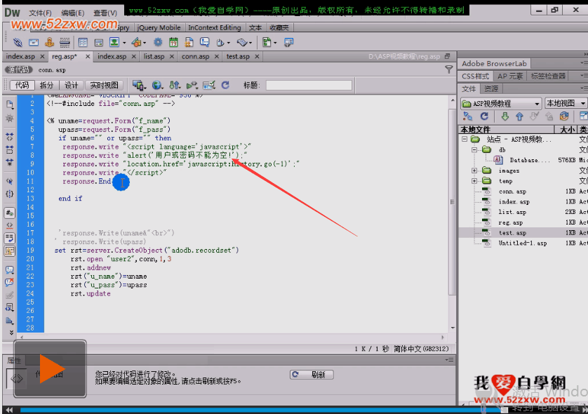Open the 本地视图 view dropdown
588x414 pixels.
pyautogui.click(x=566, y=103)
